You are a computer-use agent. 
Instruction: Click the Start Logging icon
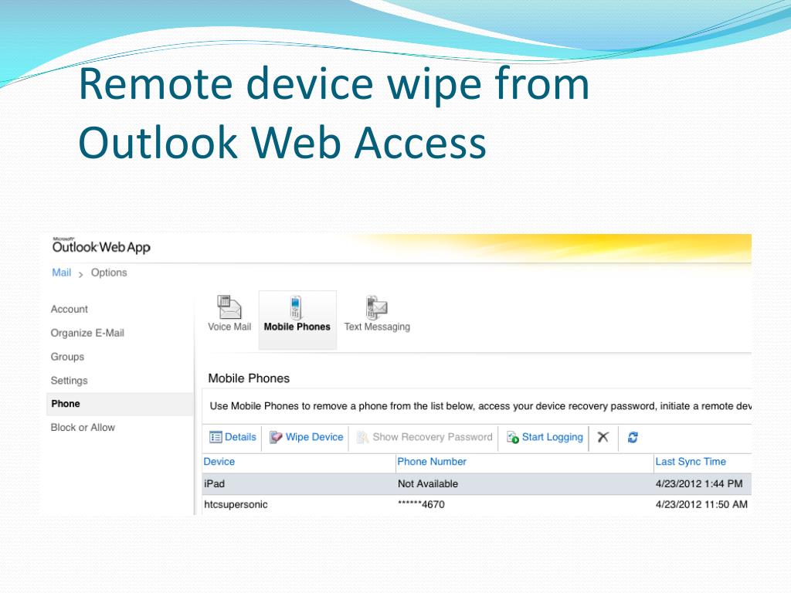point(513,437)
